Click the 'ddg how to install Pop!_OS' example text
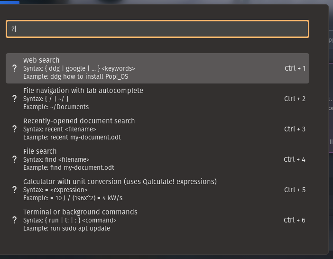Image resolution: width=333 pixels, height=259 pixels. (89, 76)
